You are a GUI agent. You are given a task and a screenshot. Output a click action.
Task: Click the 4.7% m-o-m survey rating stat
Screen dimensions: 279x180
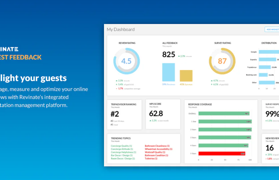(x=218, y=81)
